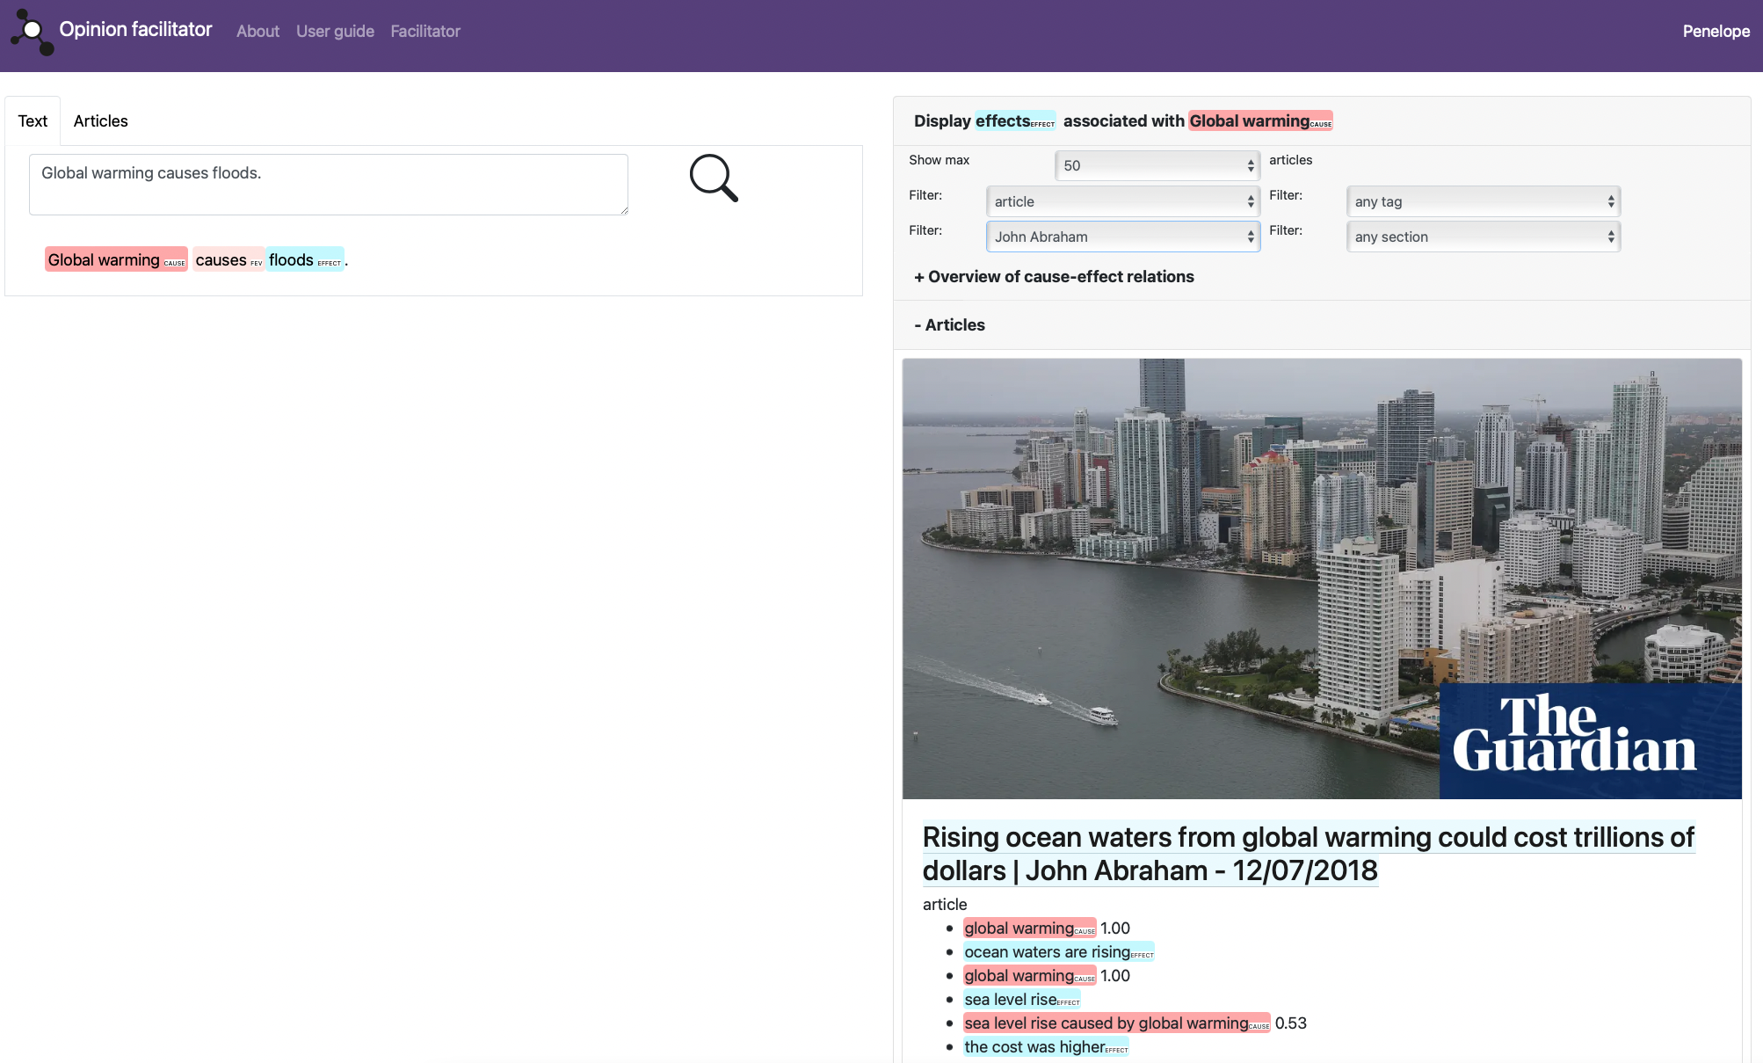This screenshot has height=1063, width=1763.
Task: Click the magnifying glass search icon
Action: click(714, 178)
